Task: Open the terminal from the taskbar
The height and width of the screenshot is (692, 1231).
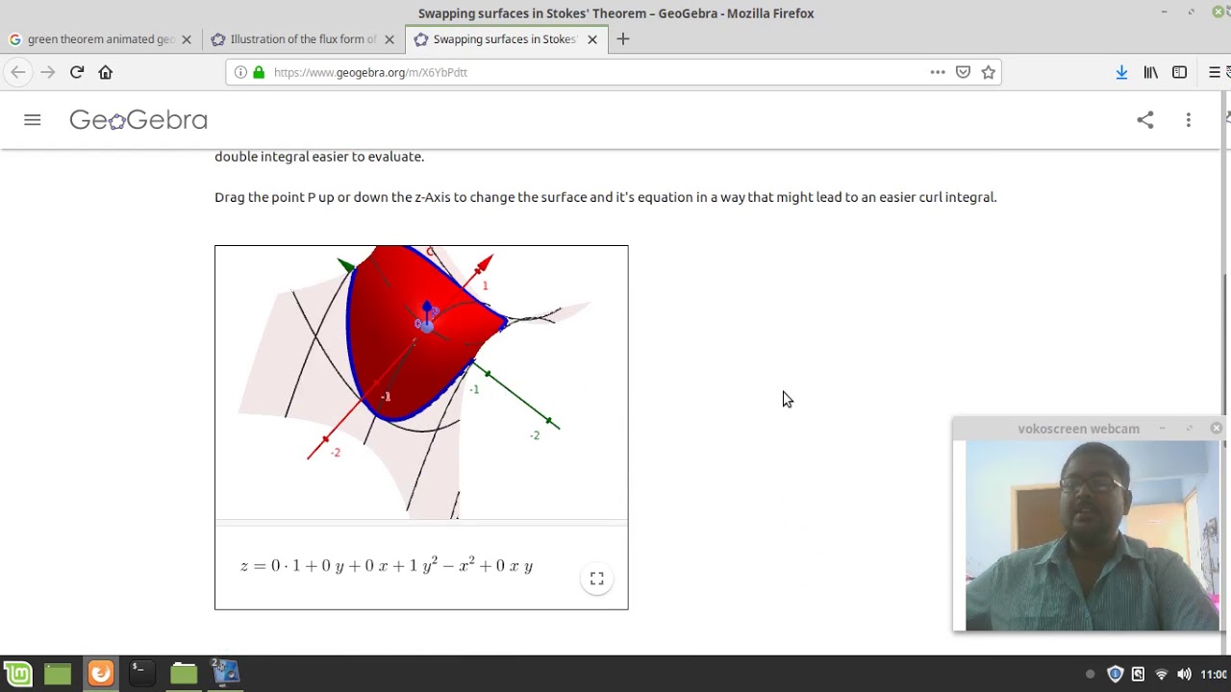Action: click(x=140, y=674)
